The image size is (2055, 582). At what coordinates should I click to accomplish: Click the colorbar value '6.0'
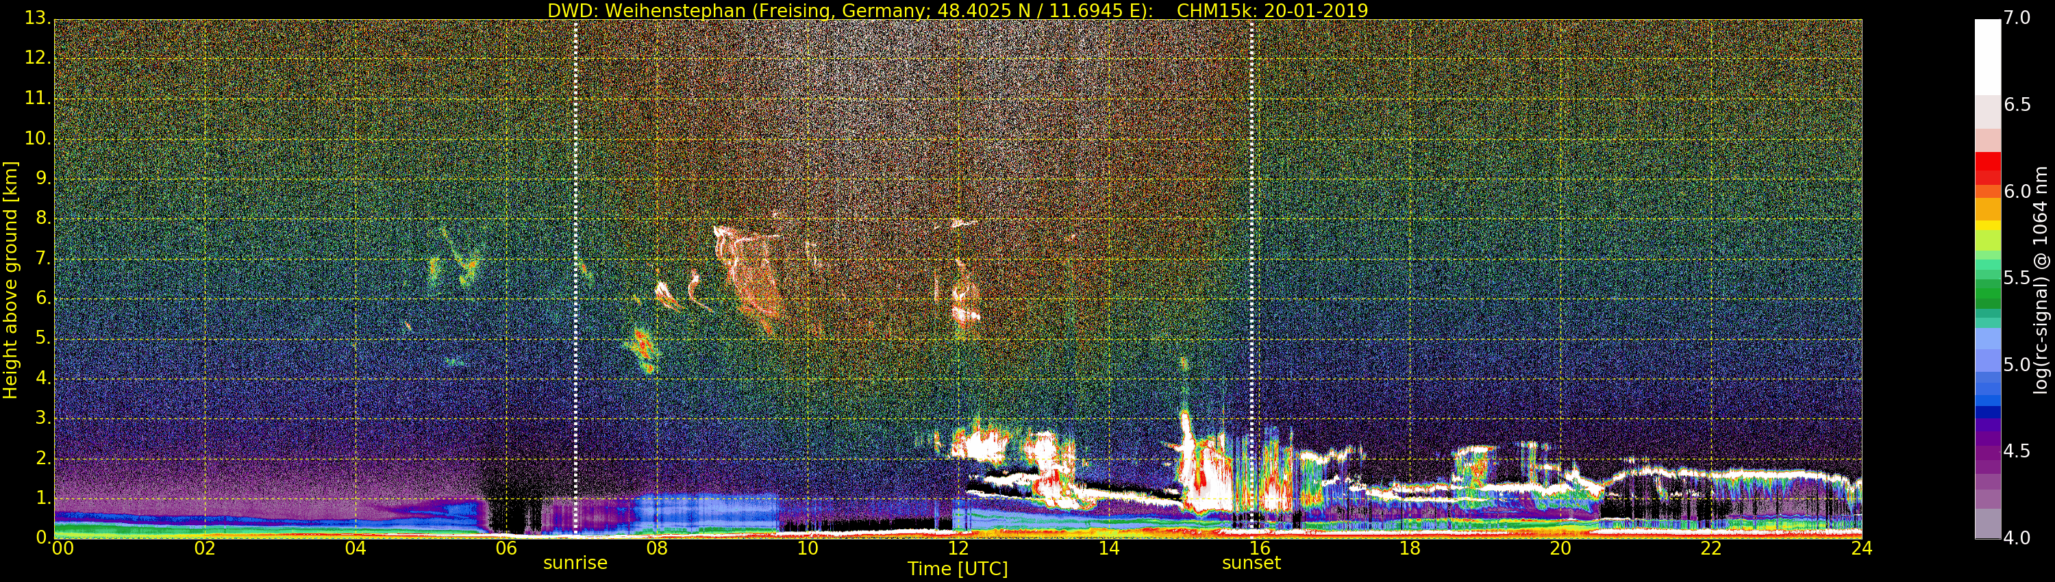[2017, 191]
